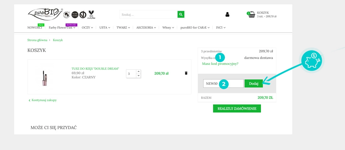Decrease mascara quantity with down arrow
This screenshot has height=150, width=345.
[138, 76]
